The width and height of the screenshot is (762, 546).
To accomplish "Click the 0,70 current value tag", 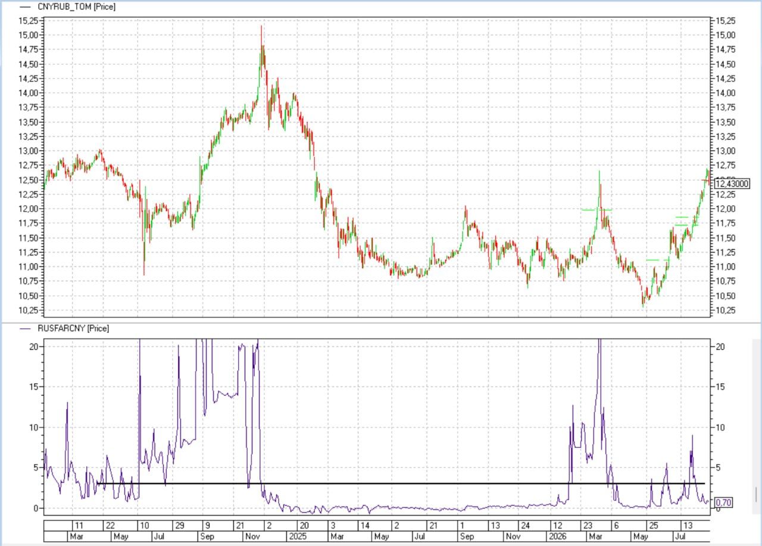I will click(x=723, y=503).
